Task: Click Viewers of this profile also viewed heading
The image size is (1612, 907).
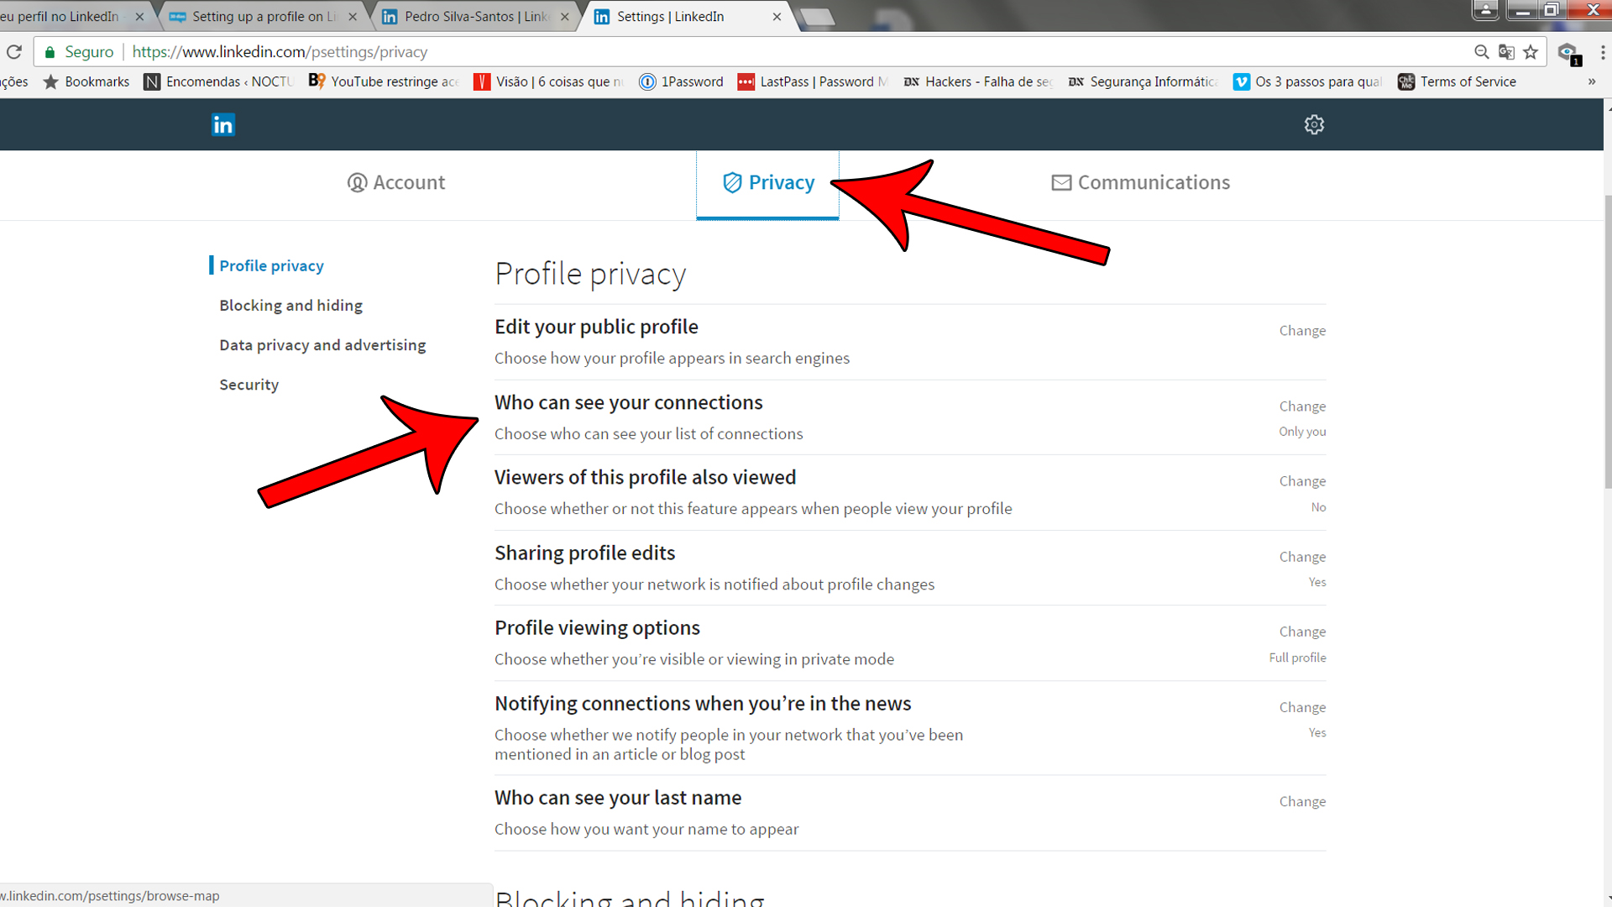Action: 645,477
